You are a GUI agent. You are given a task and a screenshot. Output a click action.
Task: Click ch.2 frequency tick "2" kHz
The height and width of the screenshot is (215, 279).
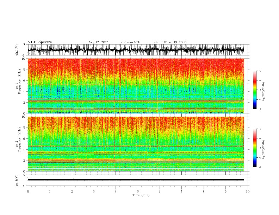[x=25, y=161]
